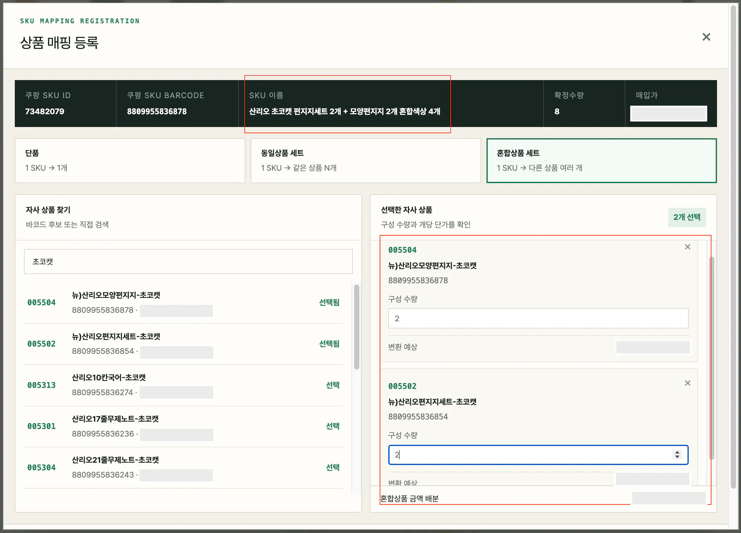Choose 선택 for 산리오21줄무제노트-초코캣

[x=332, y=467]
